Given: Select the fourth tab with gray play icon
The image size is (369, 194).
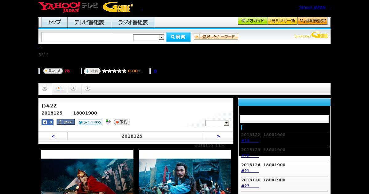Looking at the screenshot, I should 88,88.
